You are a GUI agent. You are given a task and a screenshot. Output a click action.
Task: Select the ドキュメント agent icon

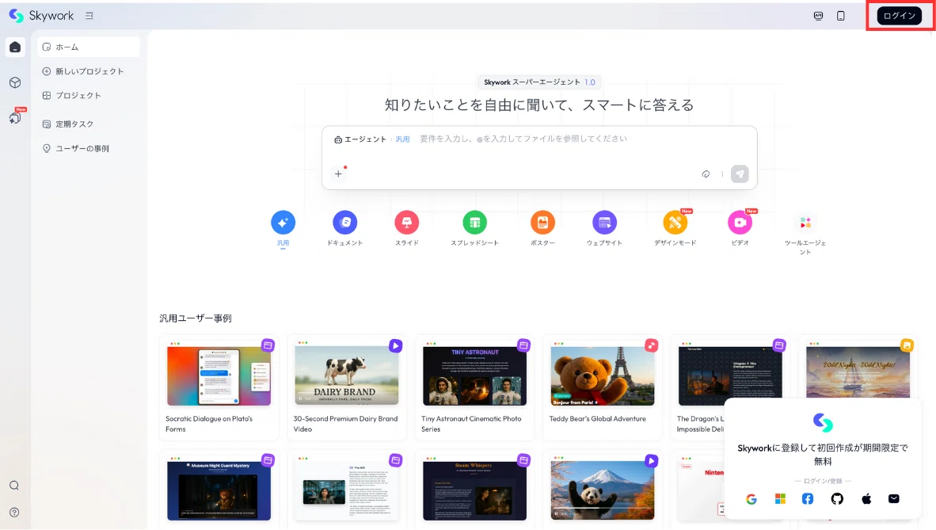coord(345,223)
